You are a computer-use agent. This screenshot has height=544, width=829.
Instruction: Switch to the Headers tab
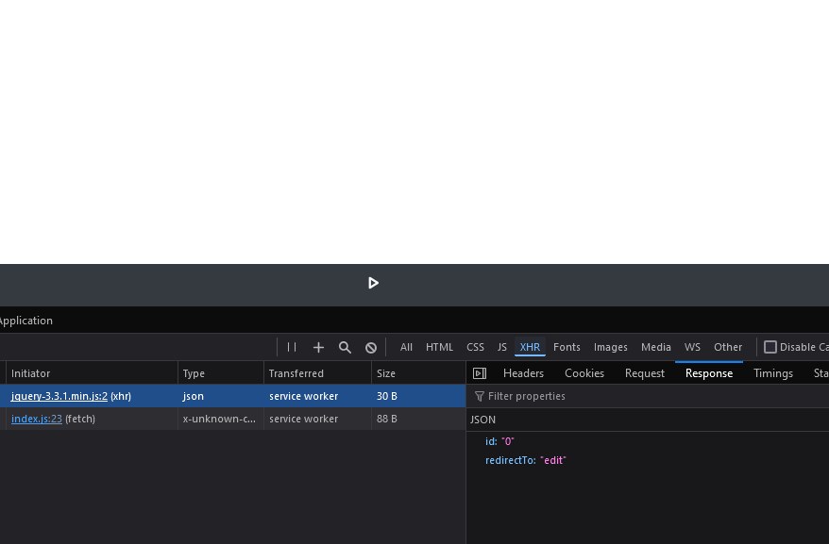point(523,373)
